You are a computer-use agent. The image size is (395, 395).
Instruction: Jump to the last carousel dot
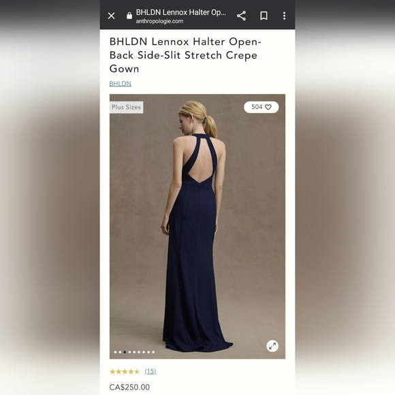[153, 352]
